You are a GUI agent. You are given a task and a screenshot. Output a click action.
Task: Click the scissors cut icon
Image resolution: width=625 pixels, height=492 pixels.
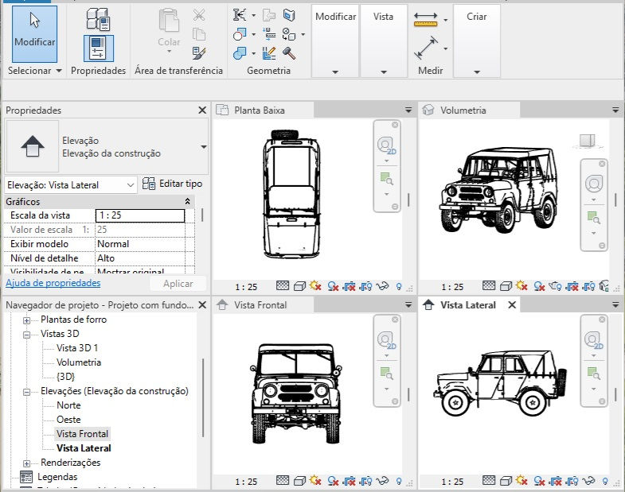[x=199, y=15]
